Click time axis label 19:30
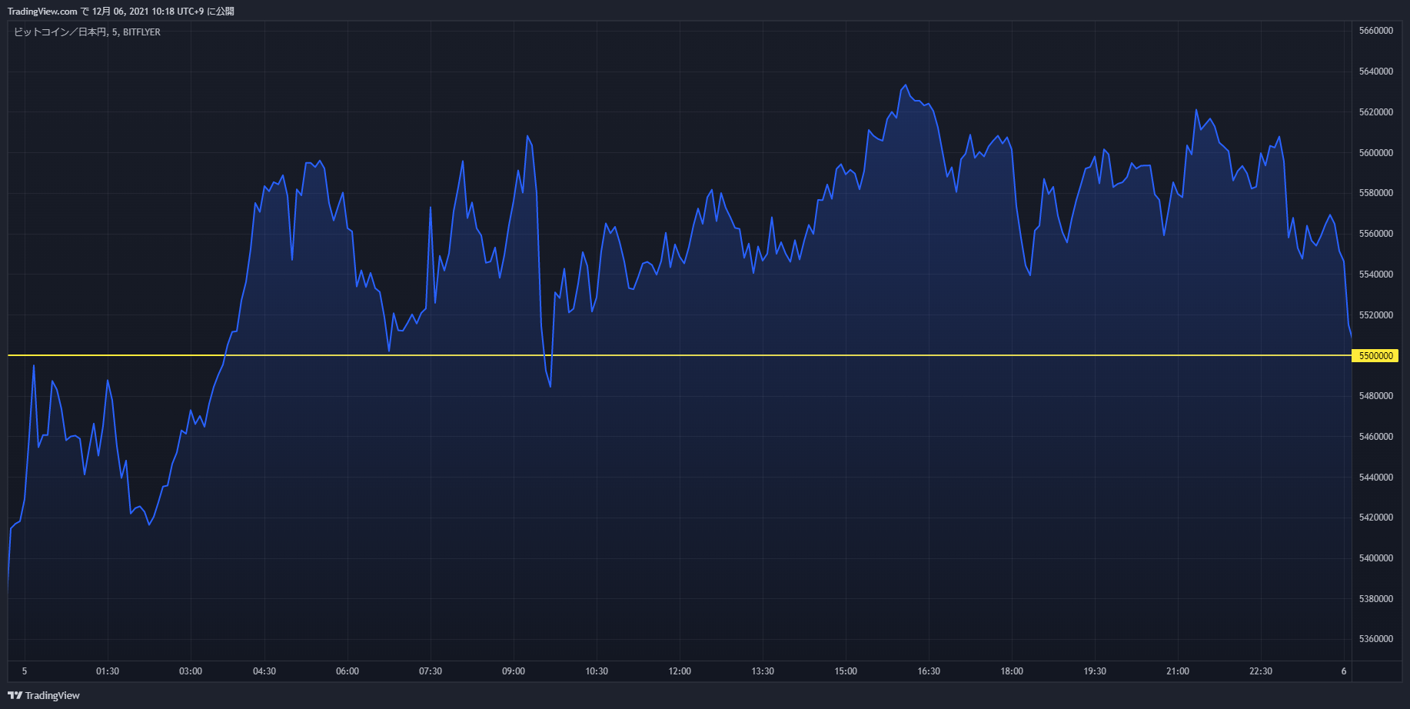This screenshot has height=709, width=1410. [x=1095, y=671]
